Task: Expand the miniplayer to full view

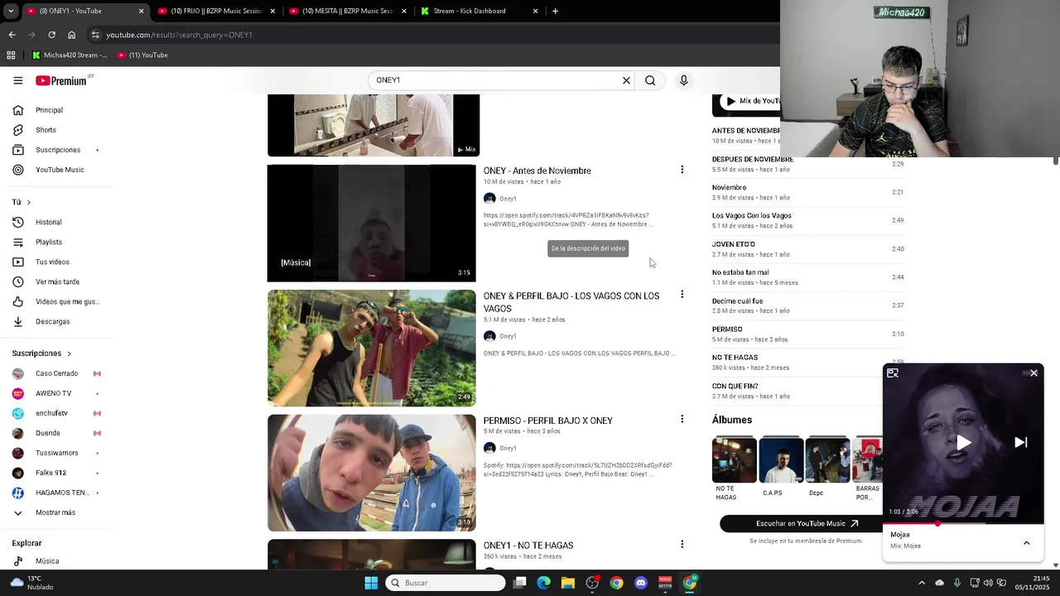Action: point(893,373)
